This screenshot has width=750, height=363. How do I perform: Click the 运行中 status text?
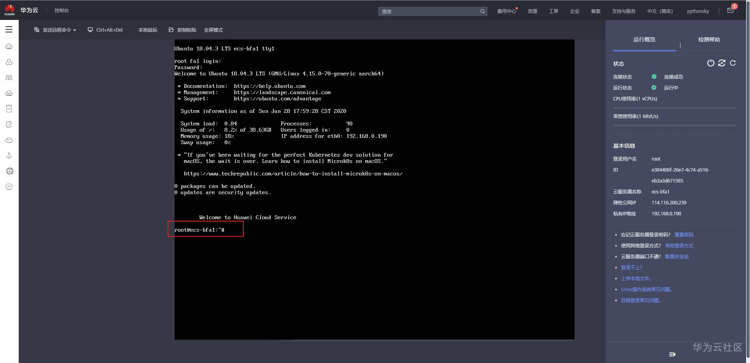[x=671, y=88]
